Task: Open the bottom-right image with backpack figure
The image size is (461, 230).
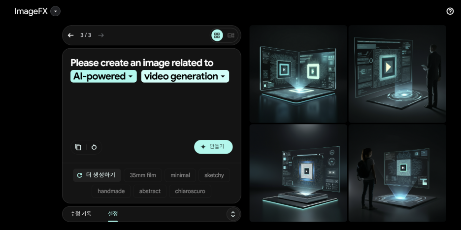Action: coord(397,173)
